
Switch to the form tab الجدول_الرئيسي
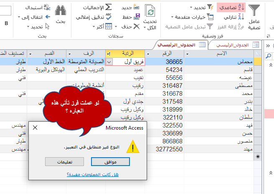(x=235, y=45)
